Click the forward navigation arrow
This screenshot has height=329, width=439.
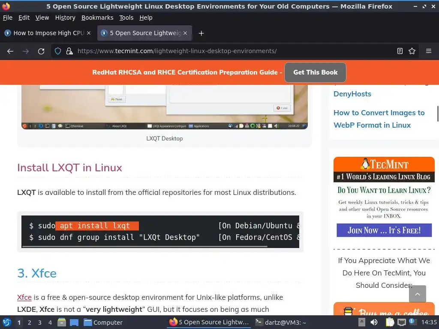pyautogui.click(x=26, y=51)
